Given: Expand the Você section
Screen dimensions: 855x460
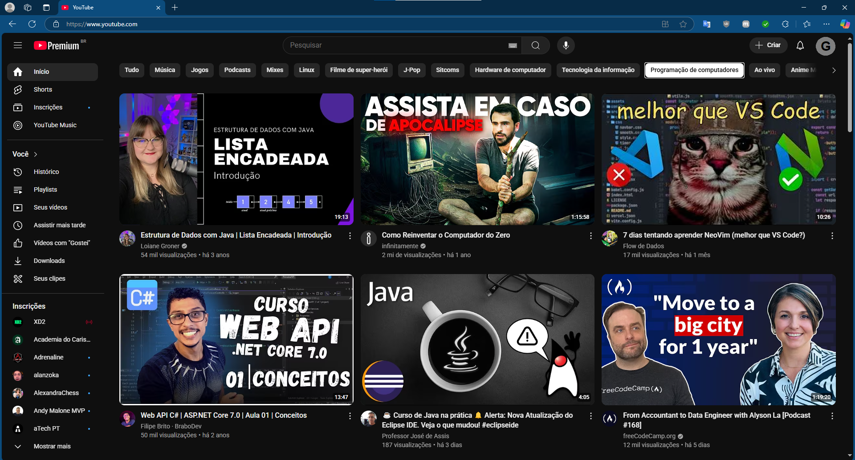Looking at the screenshot, I should pos(25,154).
